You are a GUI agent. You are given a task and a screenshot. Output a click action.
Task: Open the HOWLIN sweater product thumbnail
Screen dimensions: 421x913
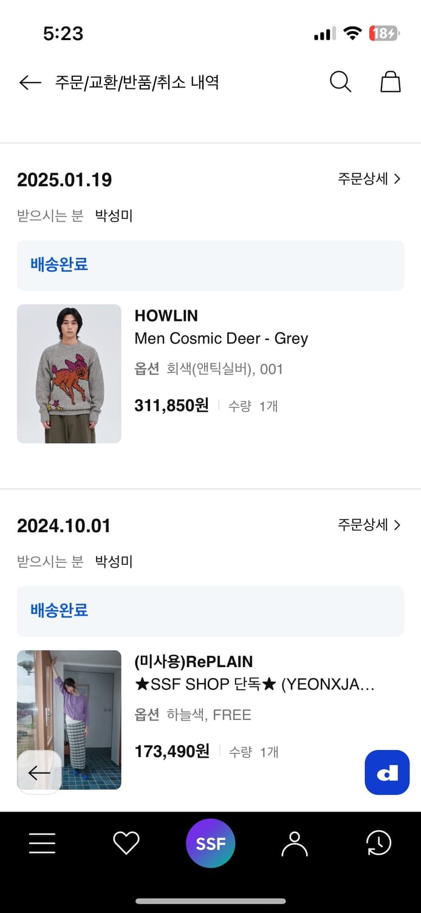(69, 374)
